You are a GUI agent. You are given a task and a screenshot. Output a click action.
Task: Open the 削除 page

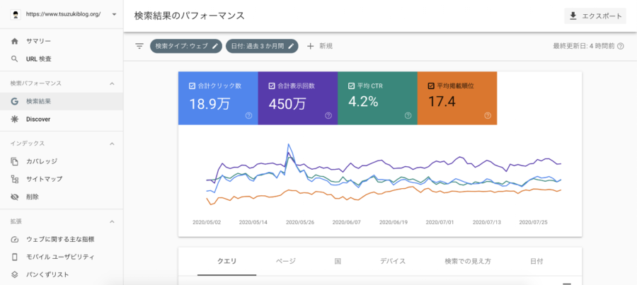tap(62, 197)
